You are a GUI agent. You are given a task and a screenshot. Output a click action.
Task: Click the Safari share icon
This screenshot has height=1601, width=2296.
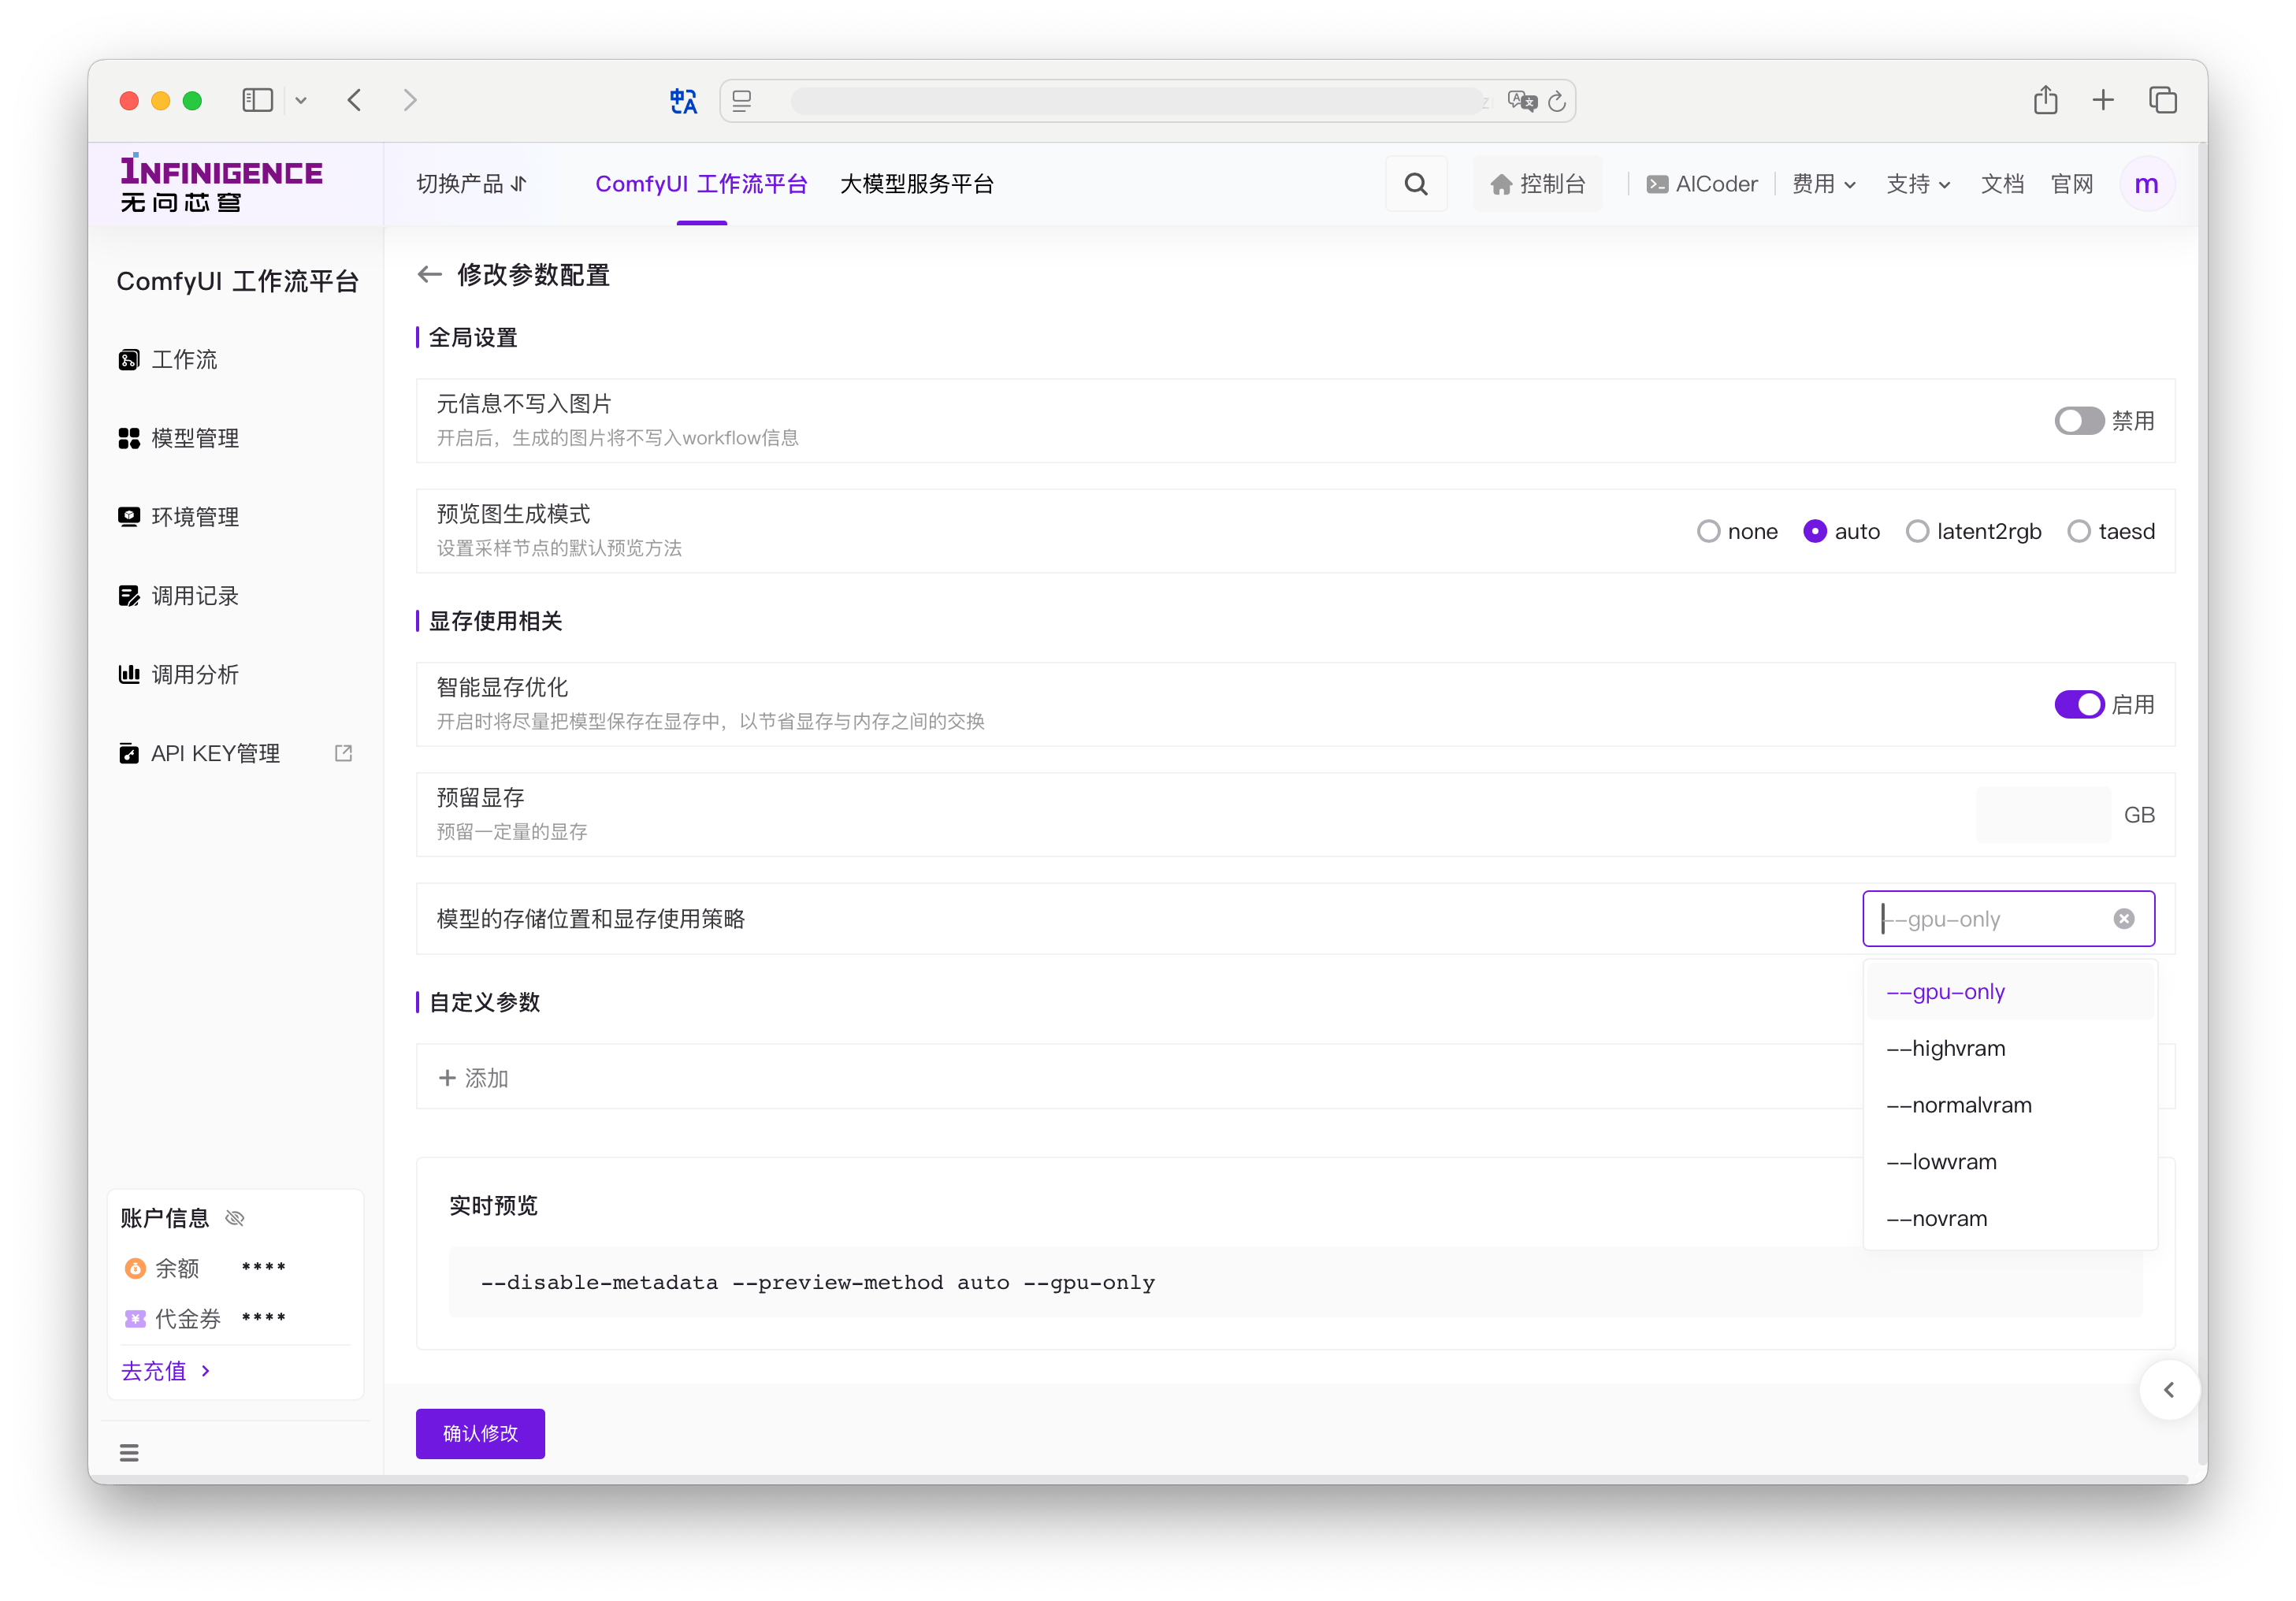2045,99
